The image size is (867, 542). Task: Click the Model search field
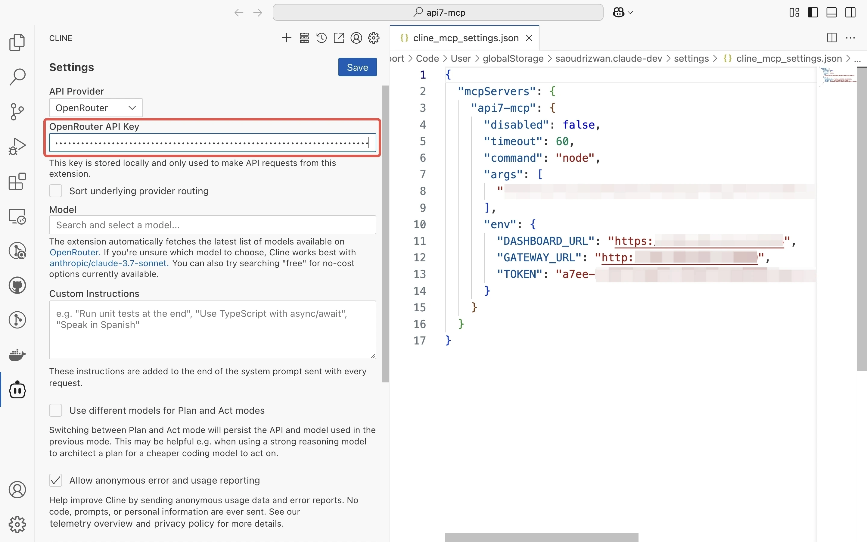pos(213,225)
